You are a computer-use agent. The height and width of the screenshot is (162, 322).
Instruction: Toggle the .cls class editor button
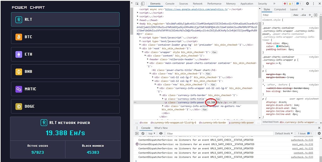(303, 15)
